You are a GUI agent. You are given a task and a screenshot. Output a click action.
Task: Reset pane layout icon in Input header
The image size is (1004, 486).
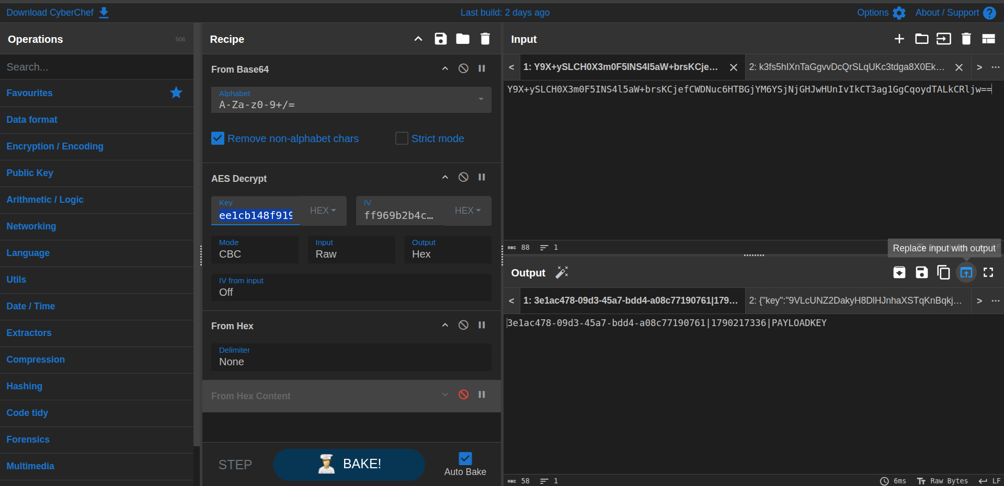pyautogui.click(x=988, y=39)
